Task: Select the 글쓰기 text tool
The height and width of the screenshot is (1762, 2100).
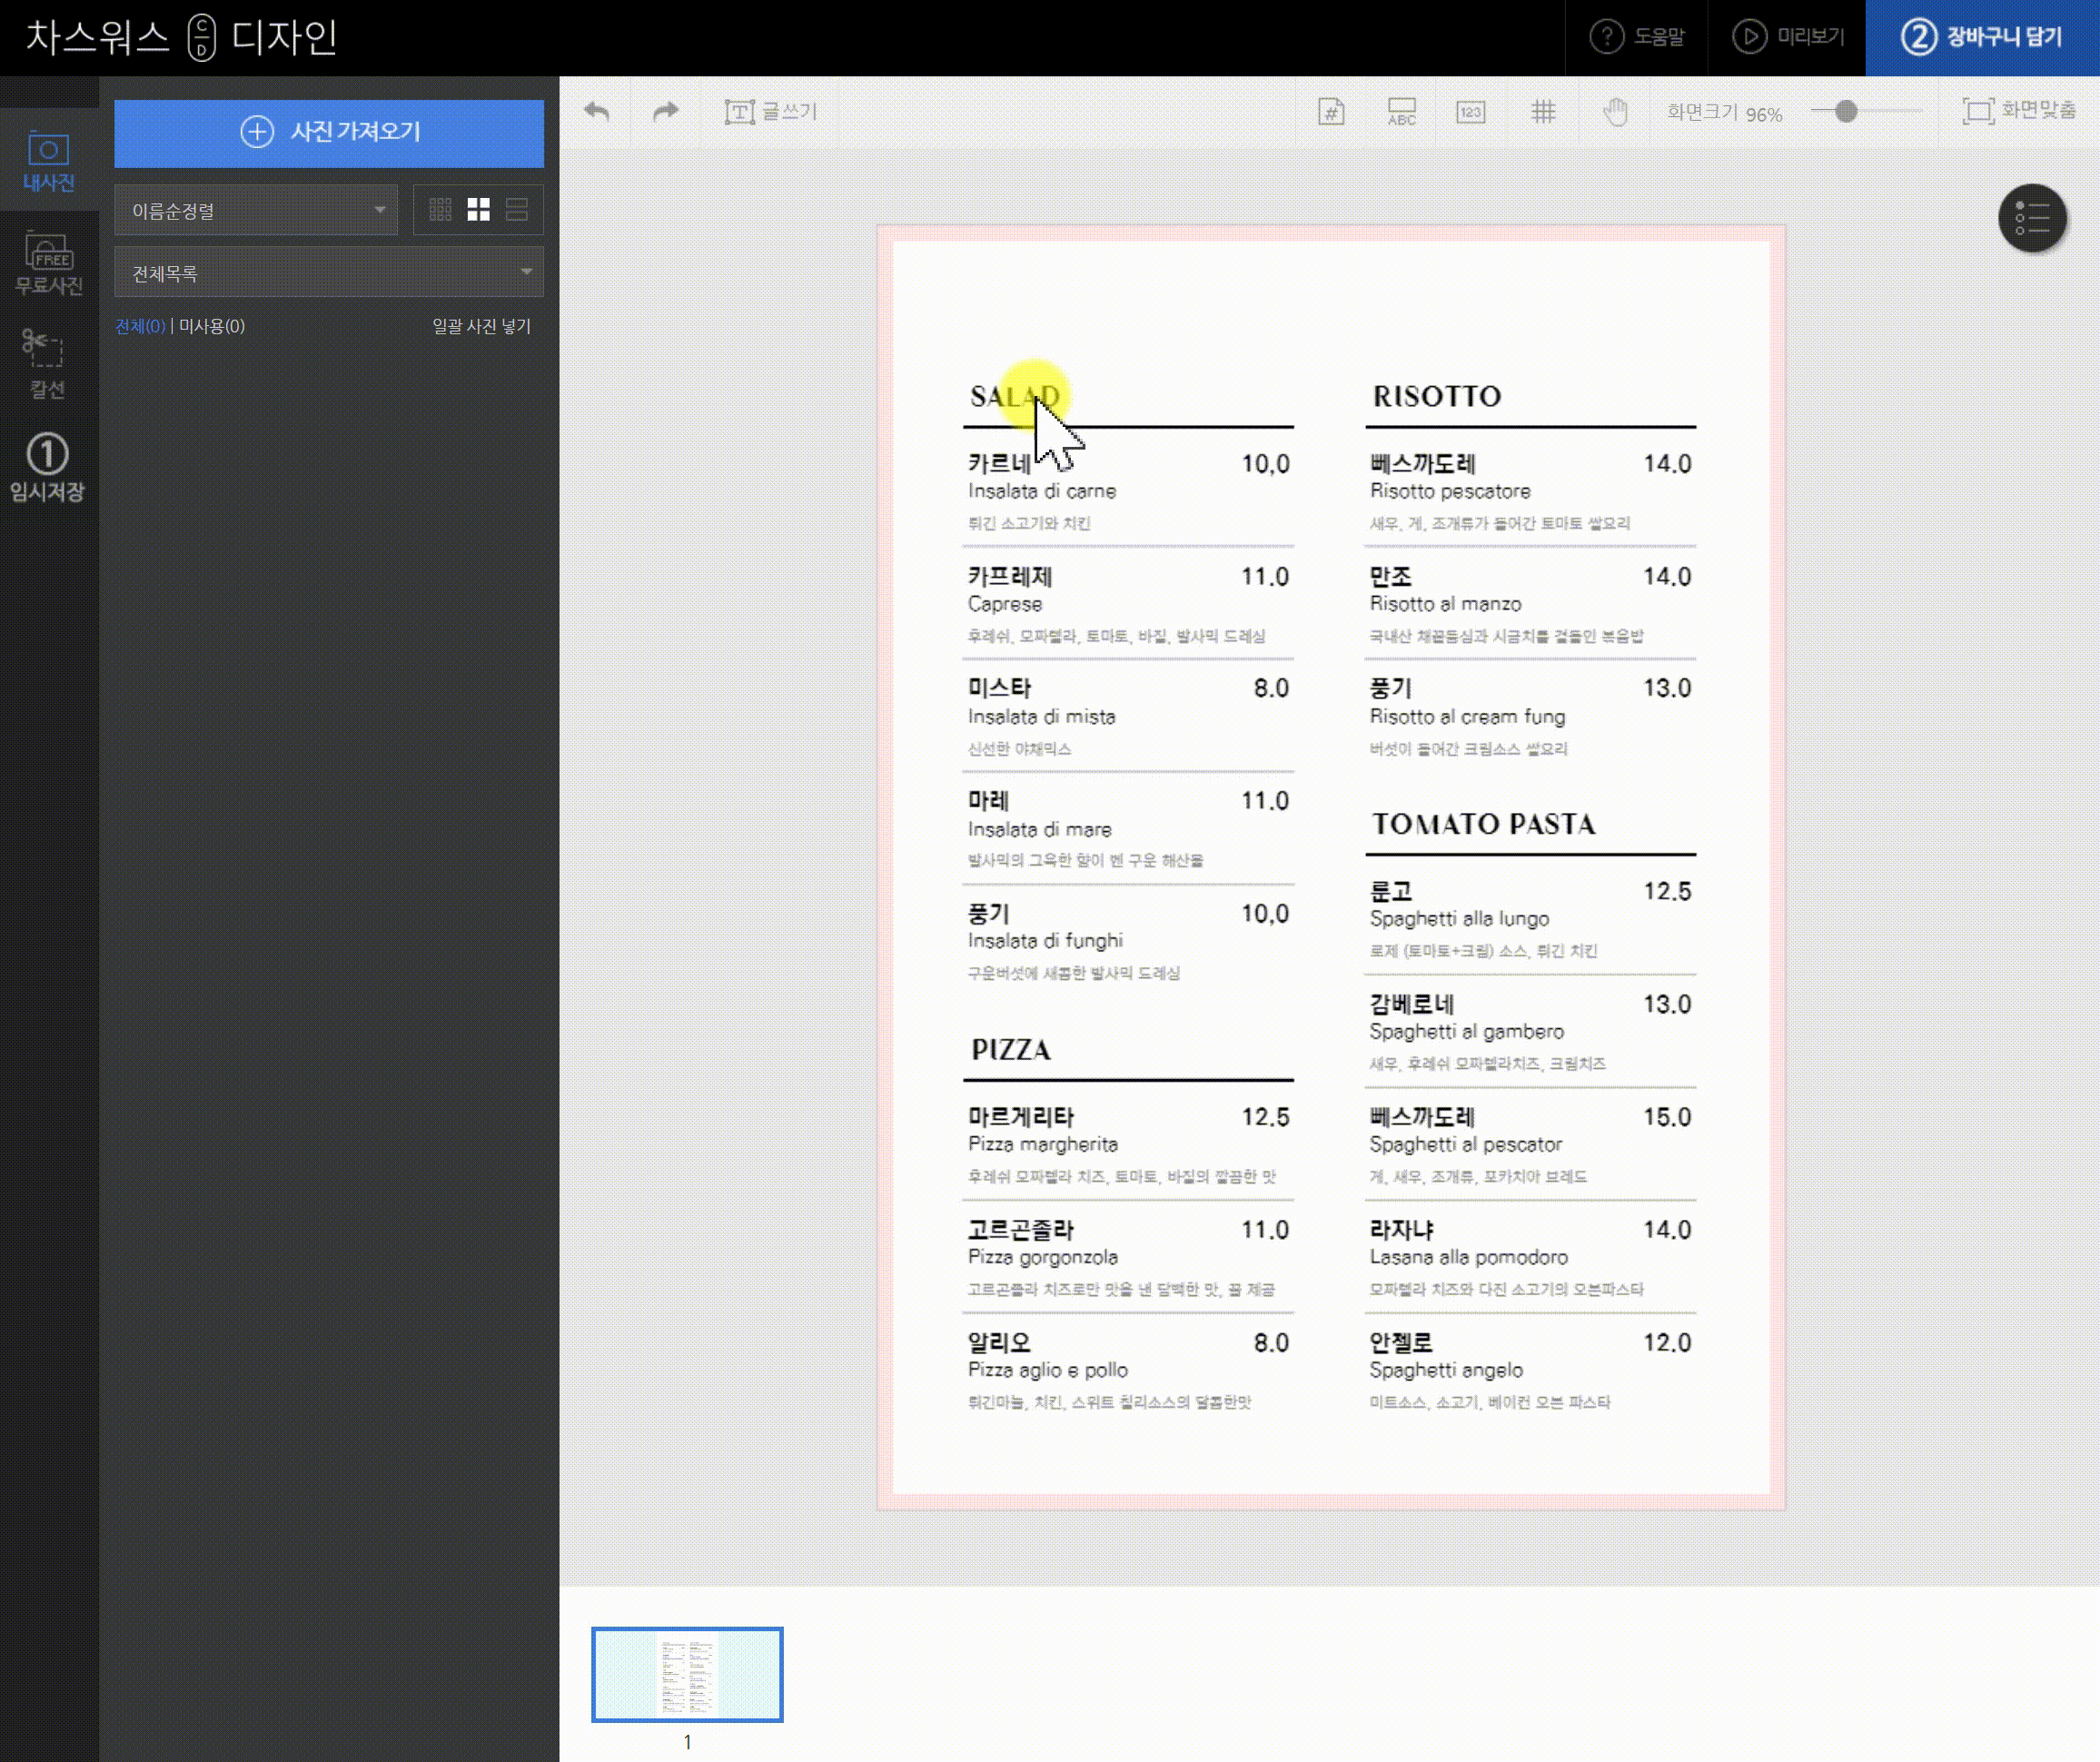Action: 771,111
